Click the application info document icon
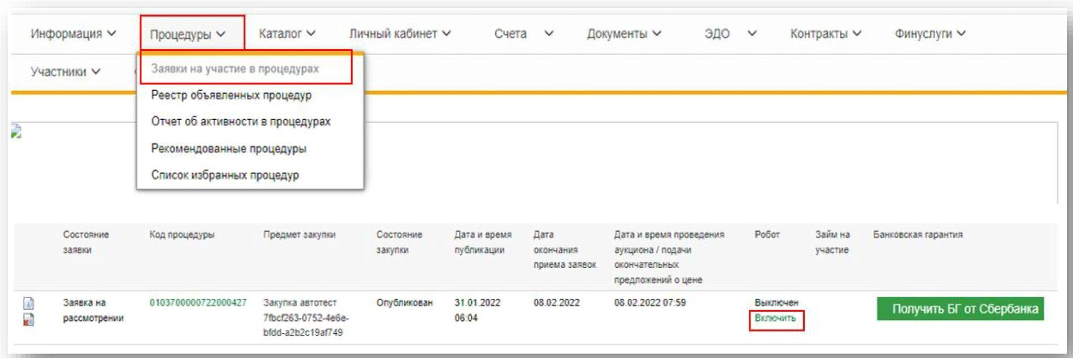 (29, 303)
